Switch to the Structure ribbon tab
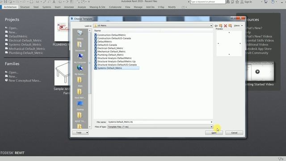 (25, 7)
